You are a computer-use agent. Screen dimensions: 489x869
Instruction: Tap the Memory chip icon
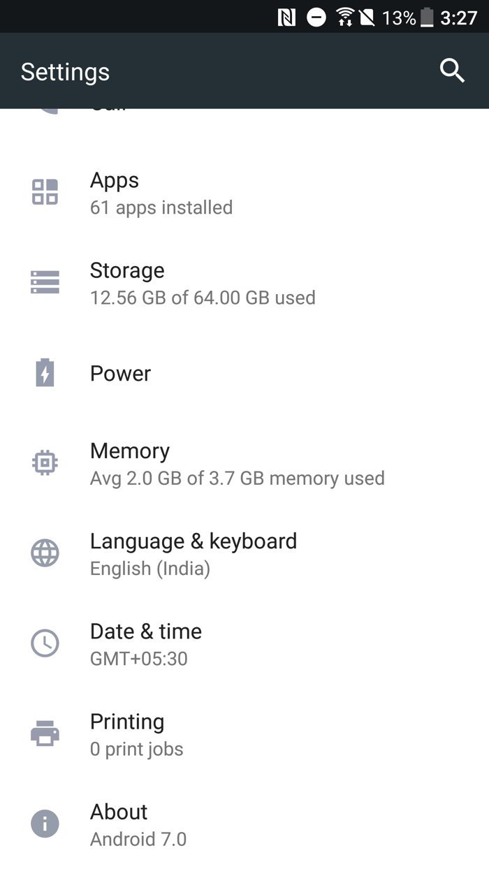click(45, 462)
